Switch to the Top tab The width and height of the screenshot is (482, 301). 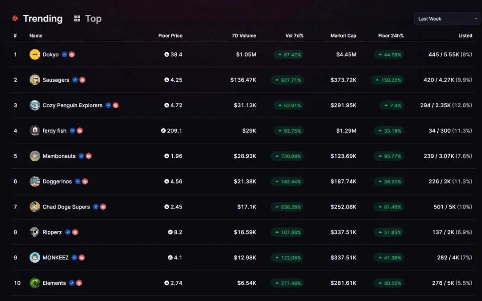point(93,19)
